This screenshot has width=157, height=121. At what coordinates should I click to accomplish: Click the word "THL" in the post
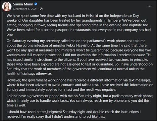pyautogui.click(x=149, y=55)
